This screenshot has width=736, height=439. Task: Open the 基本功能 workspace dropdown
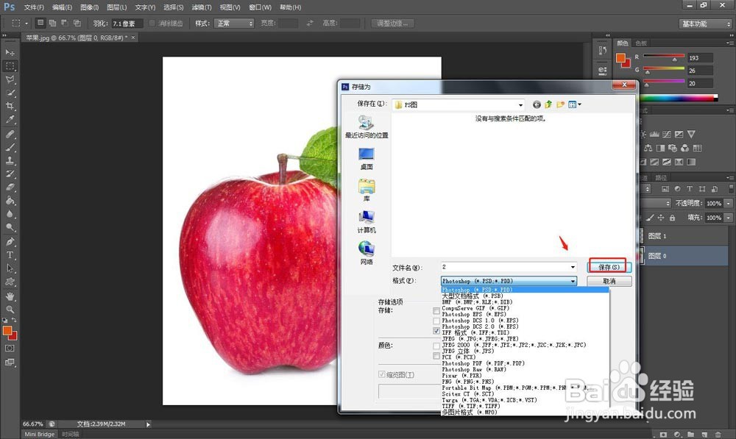coord(706,24)
